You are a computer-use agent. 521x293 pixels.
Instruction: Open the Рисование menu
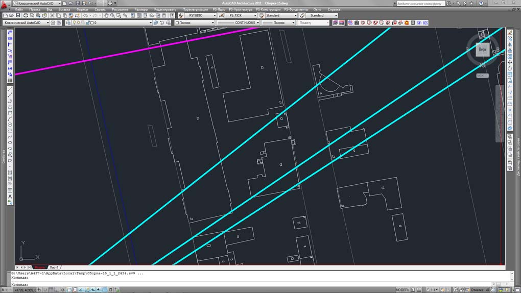pos(120,10)
